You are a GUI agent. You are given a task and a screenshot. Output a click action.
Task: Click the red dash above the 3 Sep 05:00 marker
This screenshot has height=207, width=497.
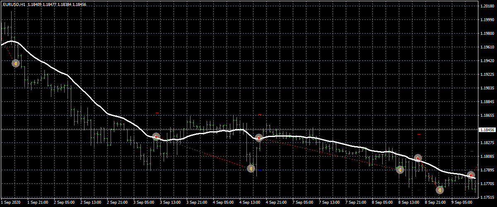point(157,112)
